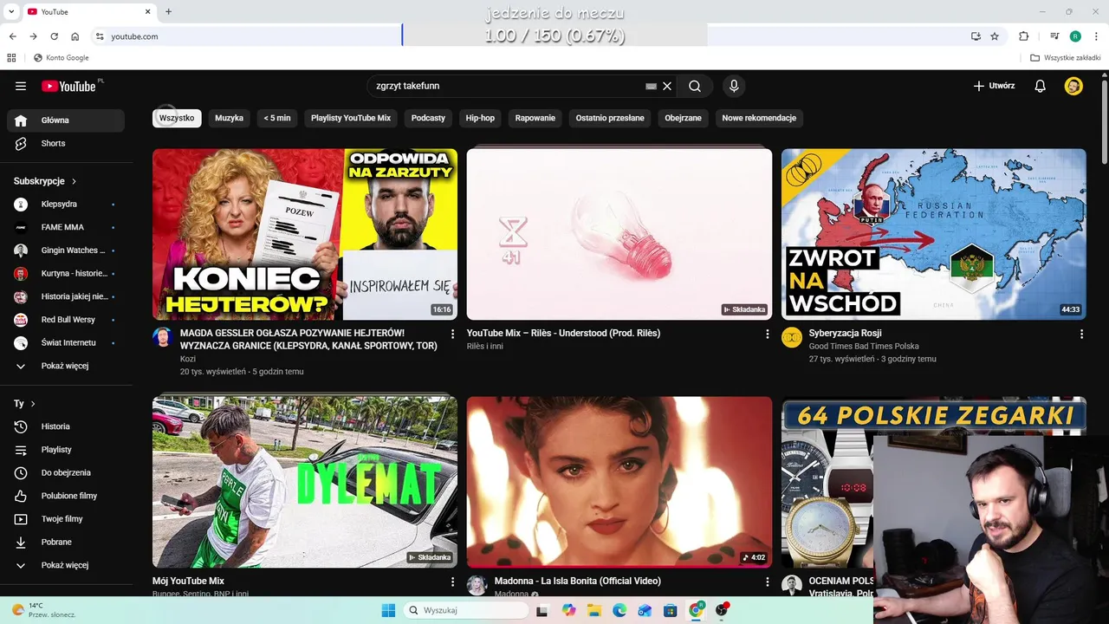Screen dimensions: 1109x624
Task: Select the < 5 min filter chip
Action: (277, 118)
